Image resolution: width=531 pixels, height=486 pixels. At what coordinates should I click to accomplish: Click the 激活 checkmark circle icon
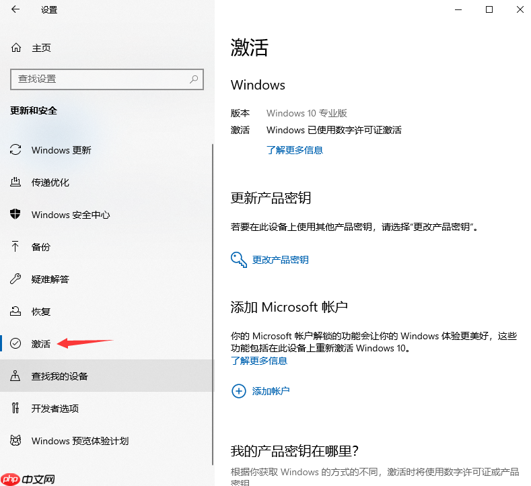point(15,343)
